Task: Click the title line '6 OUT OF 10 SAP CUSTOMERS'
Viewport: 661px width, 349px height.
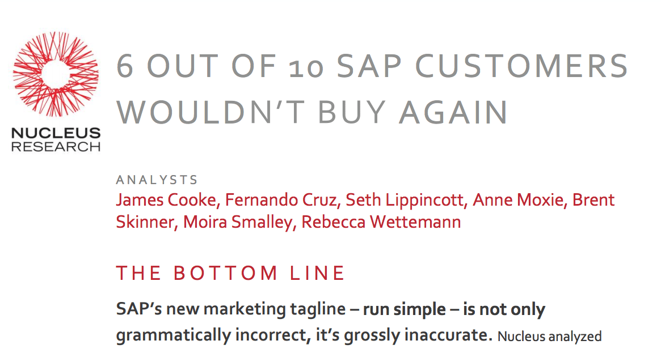Action: [372, 66]
